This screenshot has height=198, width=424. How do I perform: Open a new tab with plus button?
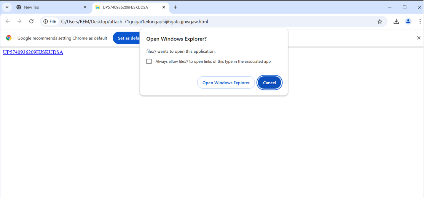tap(176, 7)
